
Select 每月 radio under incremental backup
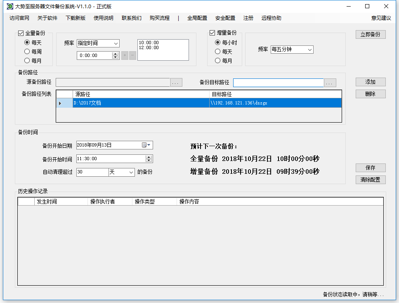tap(218, 61)
